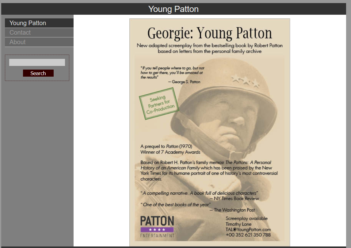351x248 pixels.
Task: Click the 'Winner of 7 Academy Awards' line
Action: (x=170, y=152)
